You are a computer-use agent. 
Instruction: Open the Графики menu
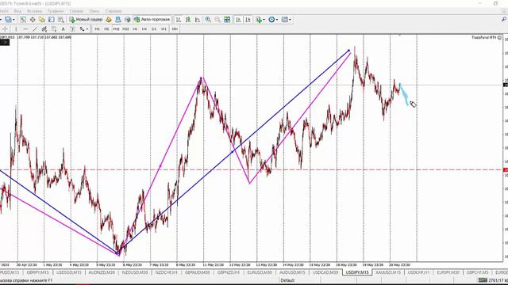[x=56, y=11]
